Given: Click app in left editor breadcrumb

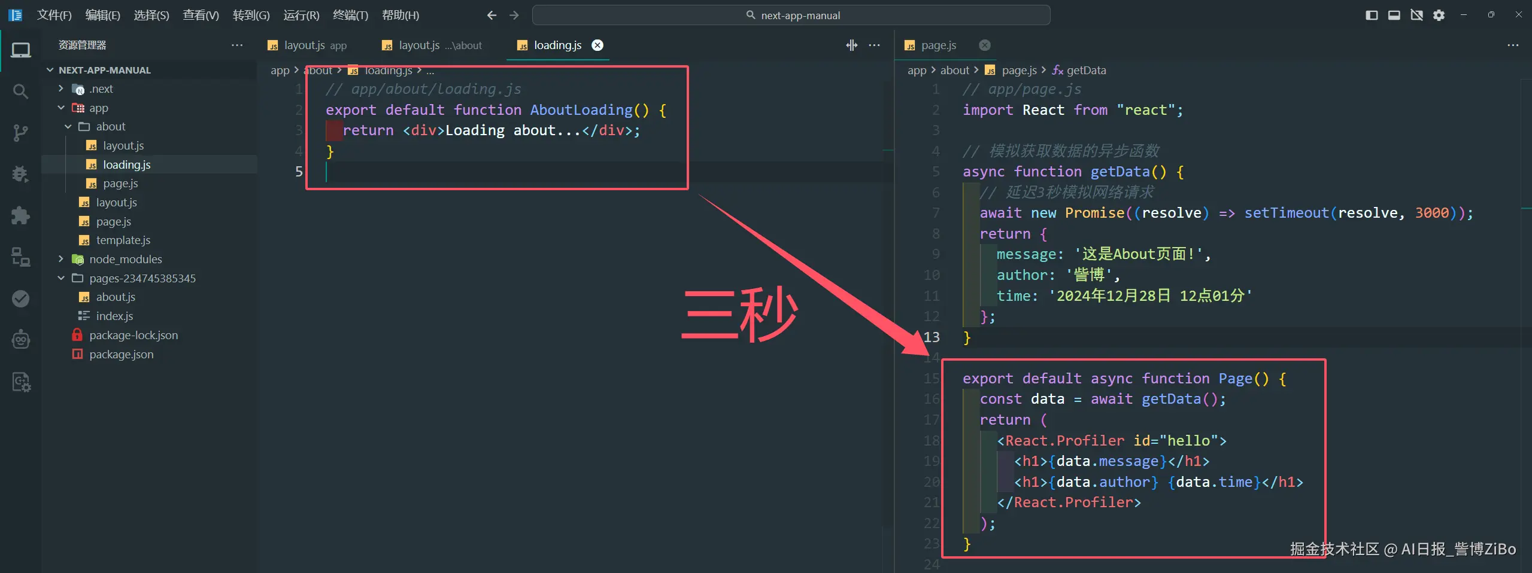Looking at the screenshot, I should (x=280, y=70).
